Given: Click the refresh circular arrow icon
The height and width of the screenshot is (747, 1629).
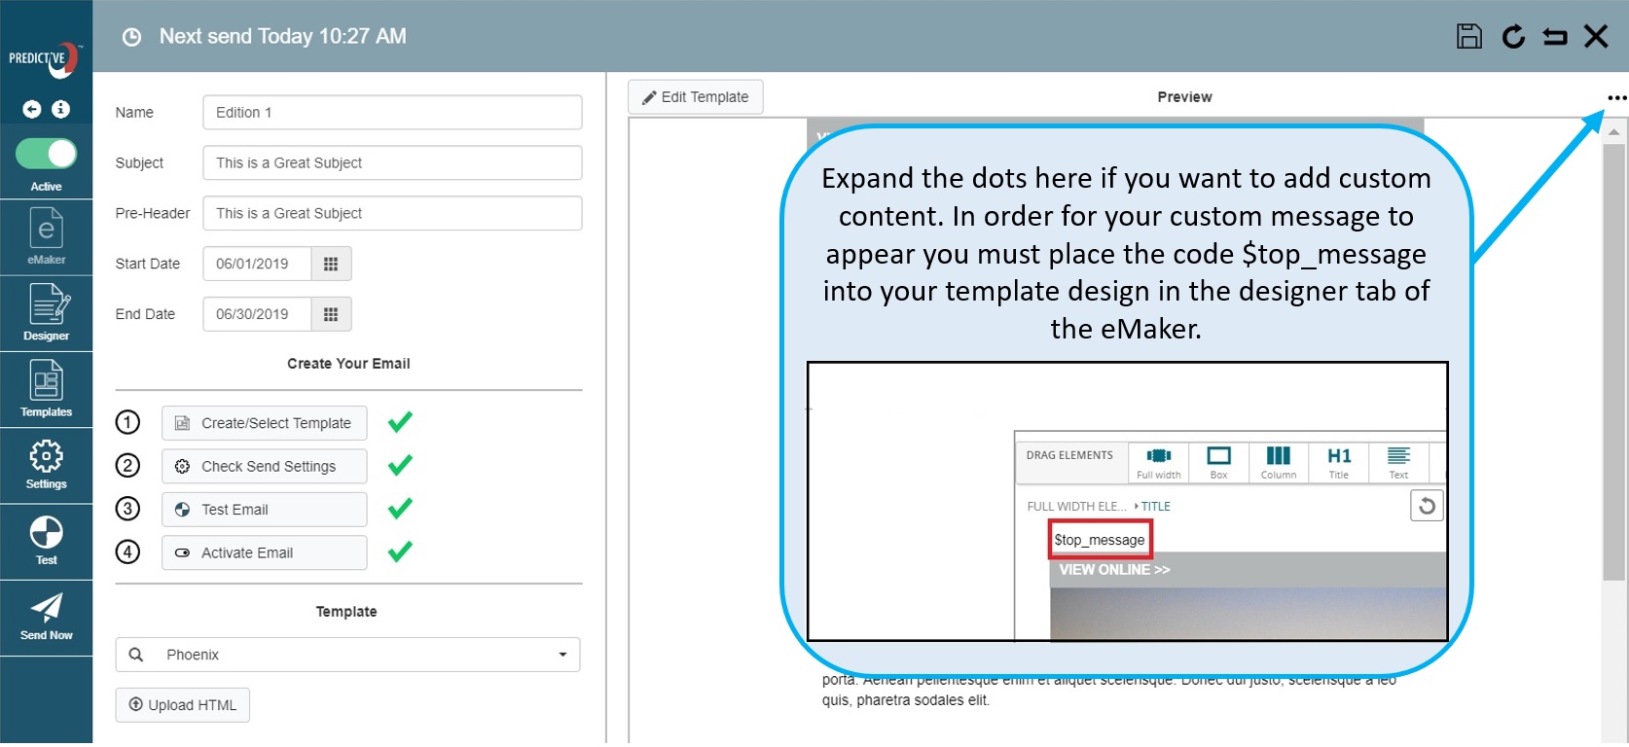Looking at the screenshot, I should click(1512, 37).
